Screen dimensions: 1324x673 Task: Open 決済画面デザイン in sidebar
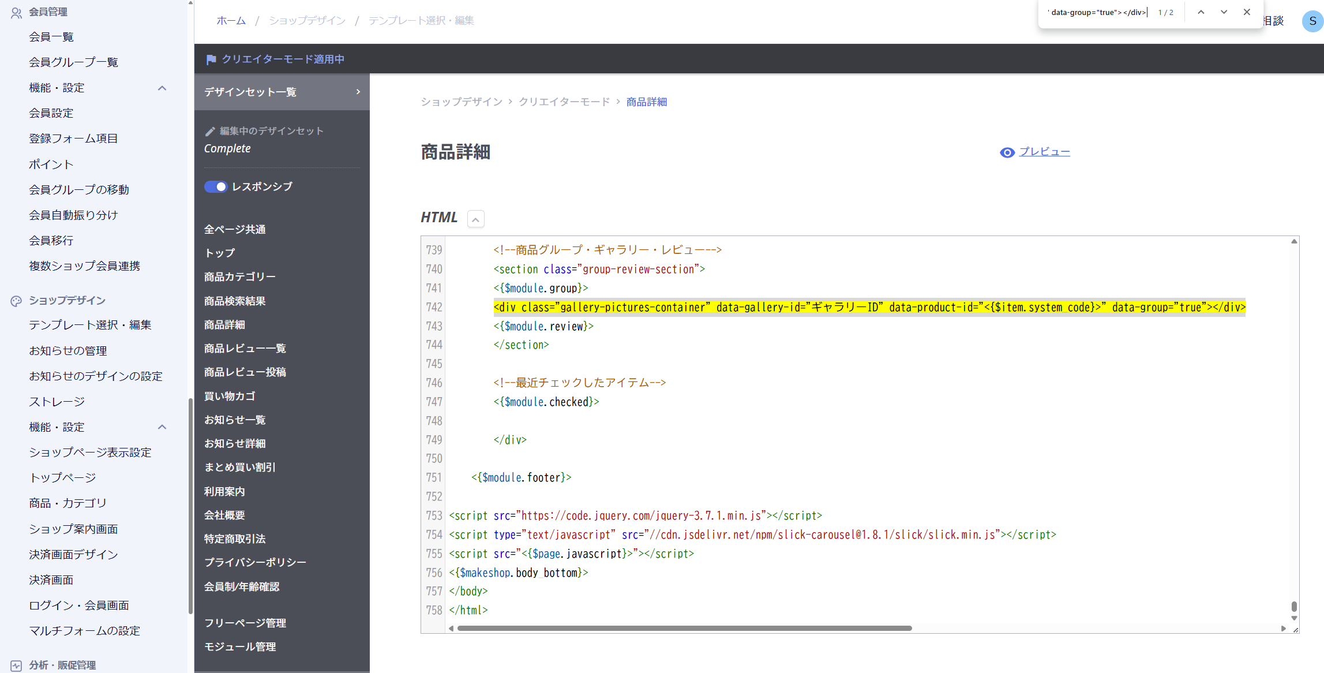coord(73,555)
